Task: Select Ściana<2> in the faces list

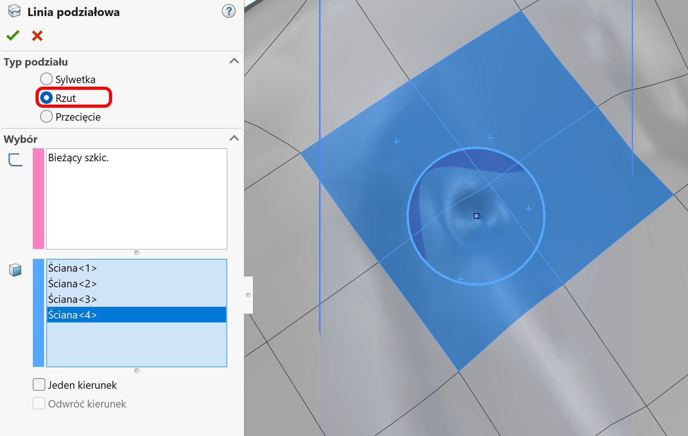Action: (72, 284)
